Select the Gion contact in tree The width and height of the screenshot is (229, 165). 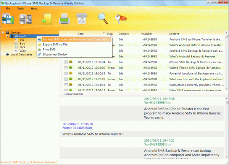coord(23,51)
